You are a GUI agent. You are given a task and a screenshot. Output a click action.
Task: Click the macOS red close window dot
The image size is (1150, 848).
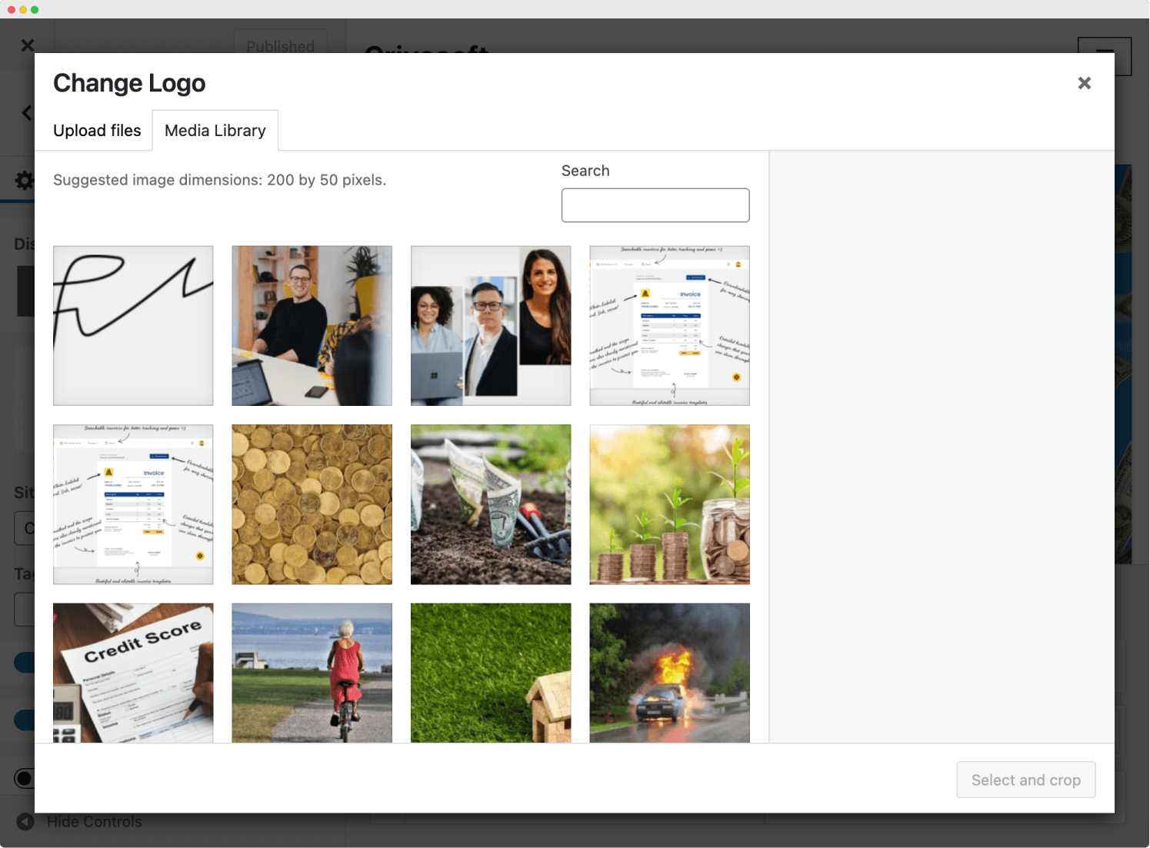12,9
